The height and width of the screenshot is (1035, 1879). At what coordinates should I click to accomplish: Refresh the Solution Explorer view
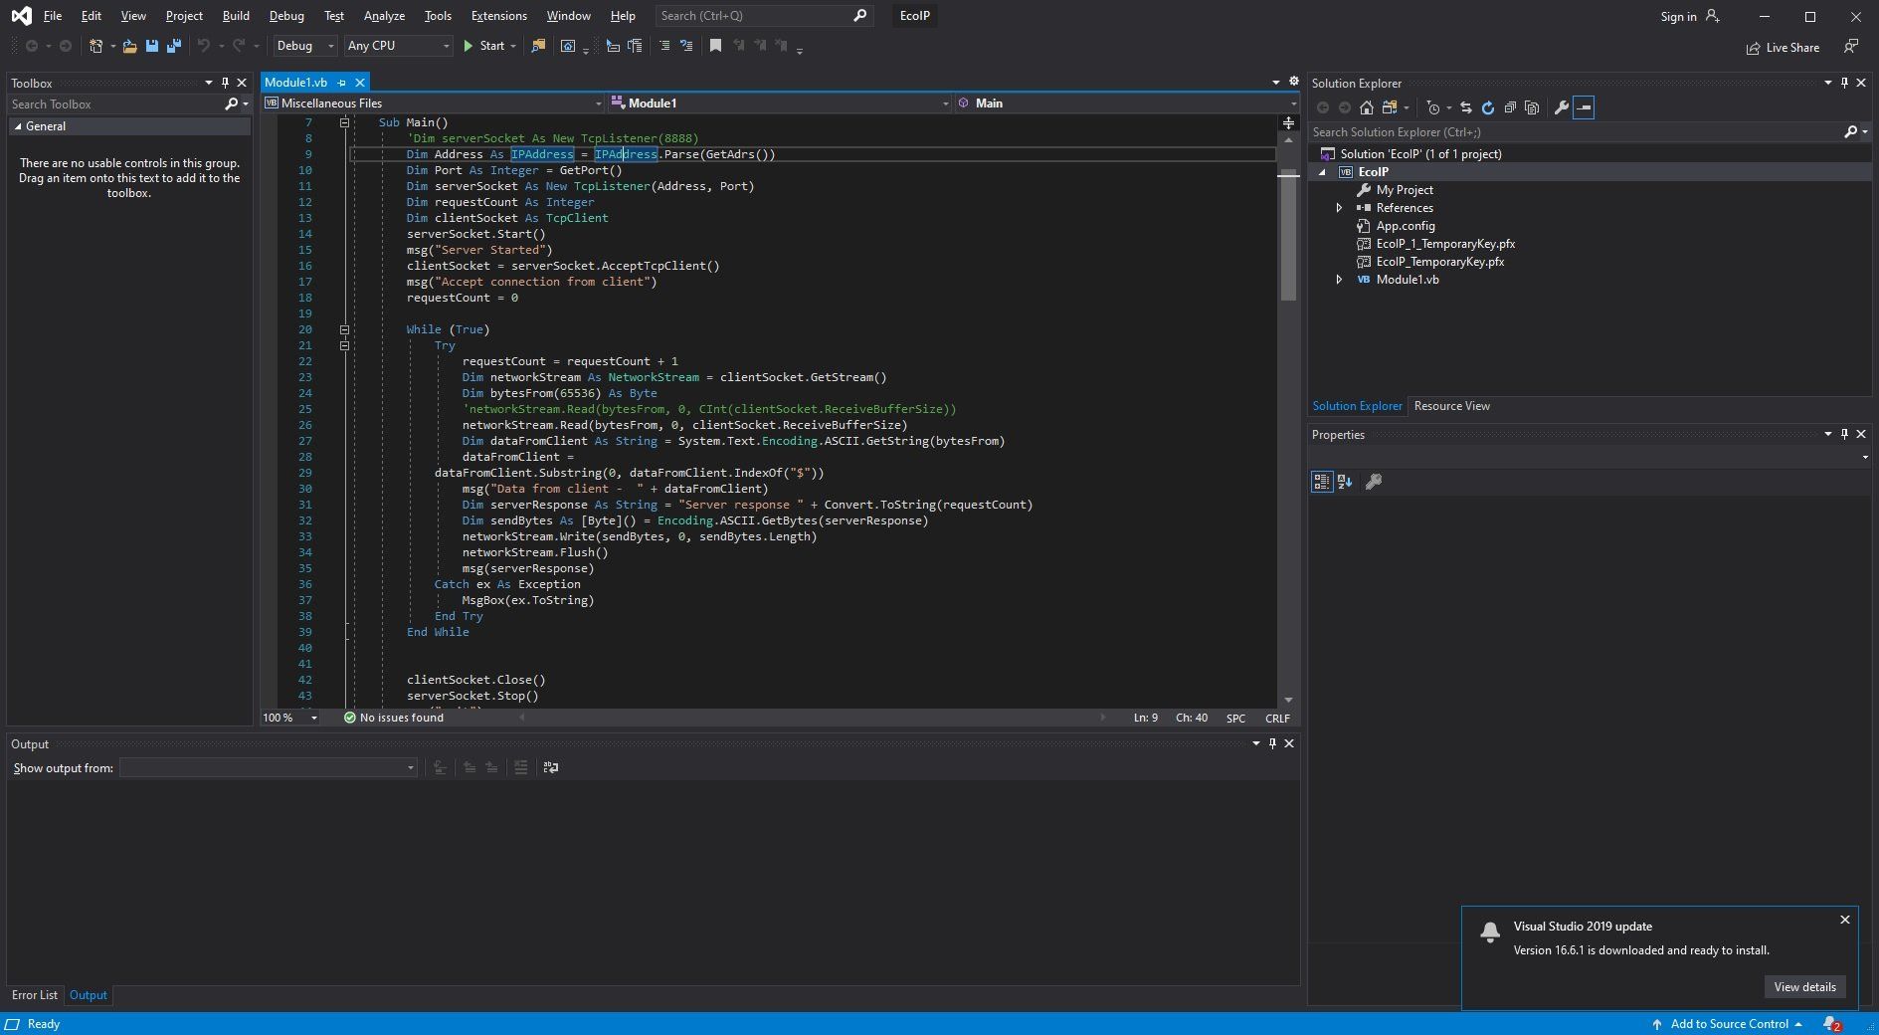(1488, 107)
